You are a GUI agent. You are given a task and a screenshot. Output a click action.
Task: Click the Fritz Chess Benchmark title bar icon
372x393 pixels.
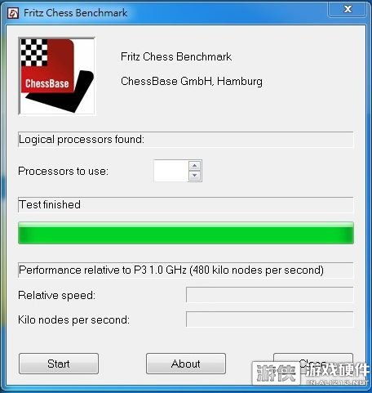point(13,13)
